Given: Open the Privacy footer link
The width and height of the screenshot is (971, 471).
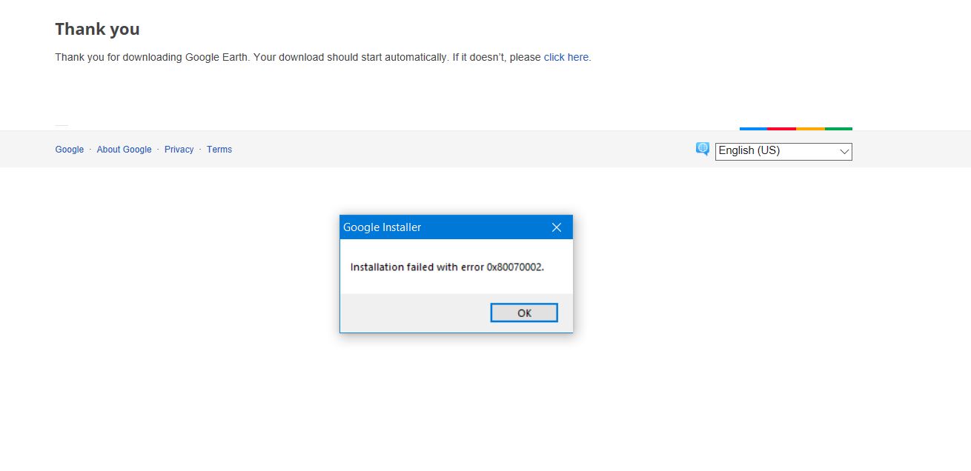Looking at the screenshot, I should point(179,150).
